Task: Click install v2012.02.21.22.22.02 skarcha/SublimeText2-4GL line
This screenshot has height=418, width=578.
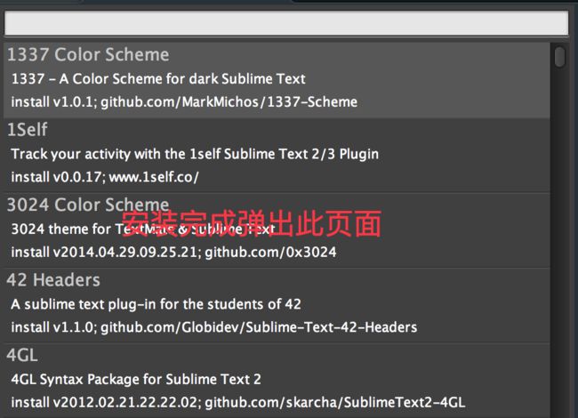Action: click(x=238, y=403)
